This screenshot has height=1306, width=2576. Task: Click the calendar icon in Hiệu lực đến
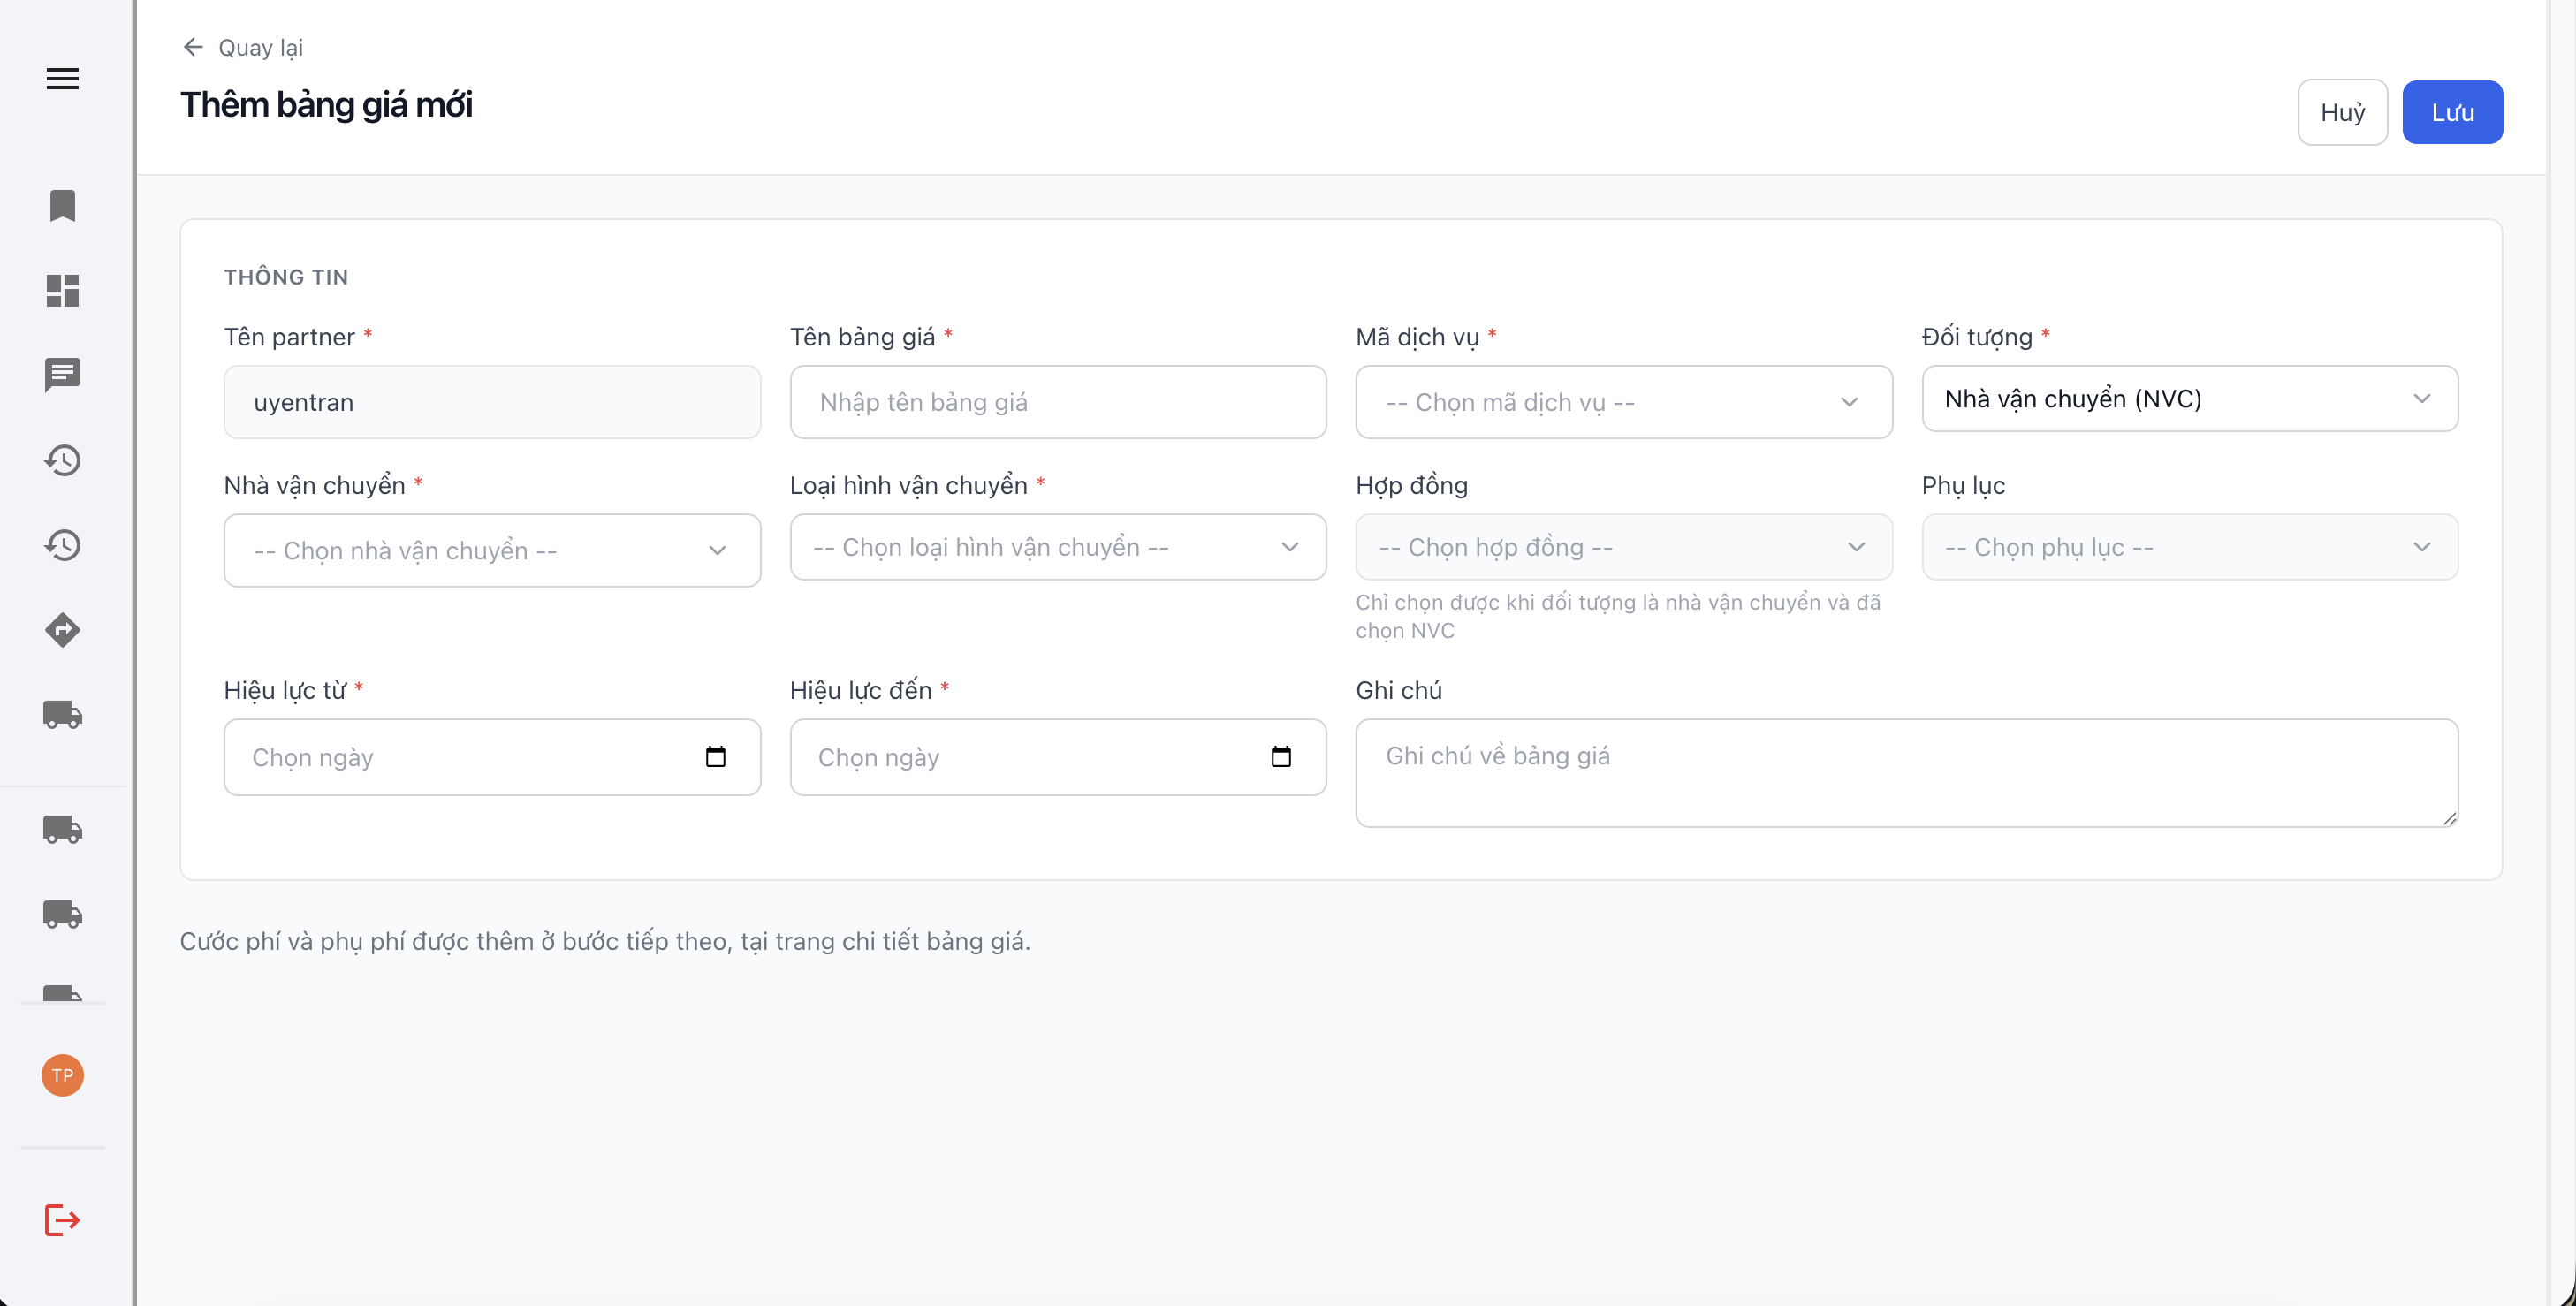[x=1281, y=756]
